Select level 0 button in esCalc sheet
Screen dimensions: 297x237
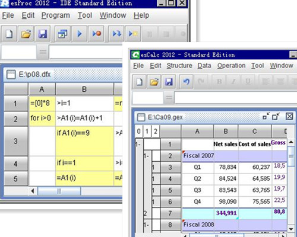(139, 131)
